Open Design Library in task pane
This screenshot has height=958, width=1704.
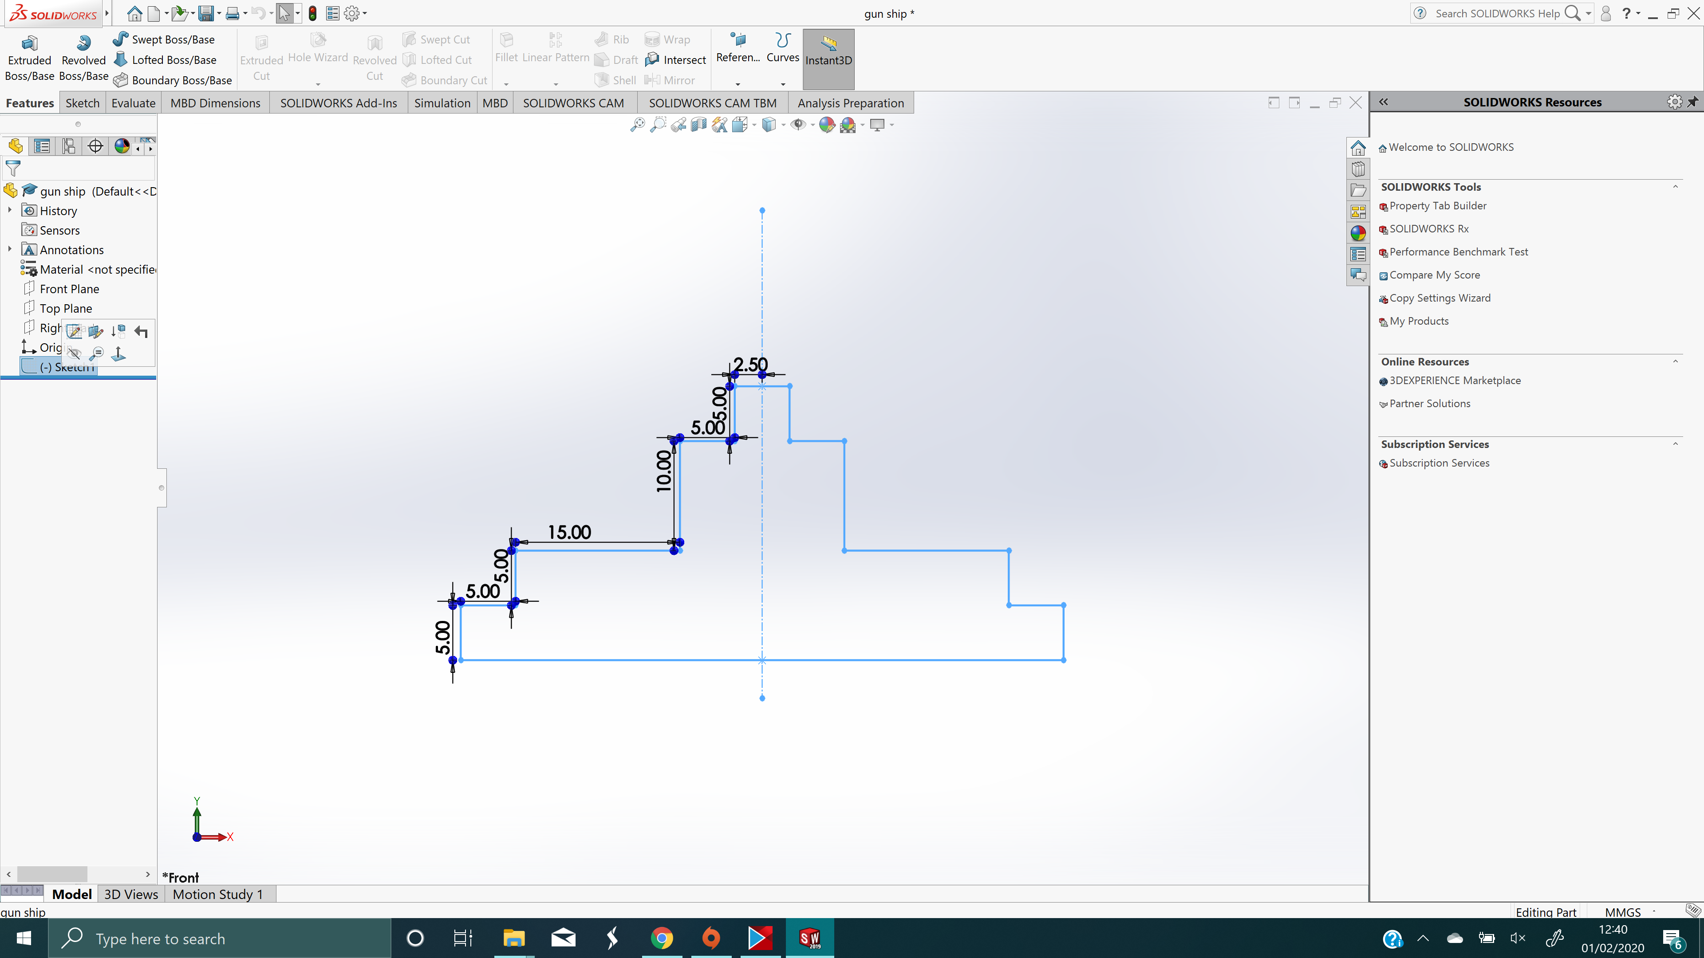[x=1358, y=169]
